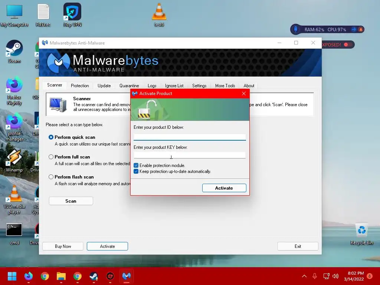The height and width of the screenshot is (285, 380).
Task: Uncheck Keep protection up-to-date automatically
Action: (x=136, y=171)
